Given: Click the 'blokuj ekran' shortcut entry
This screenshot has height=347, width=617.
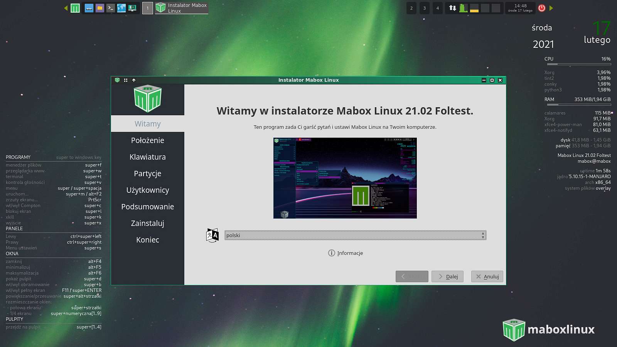Looking at the screenshot, I should tap(54, 211).
